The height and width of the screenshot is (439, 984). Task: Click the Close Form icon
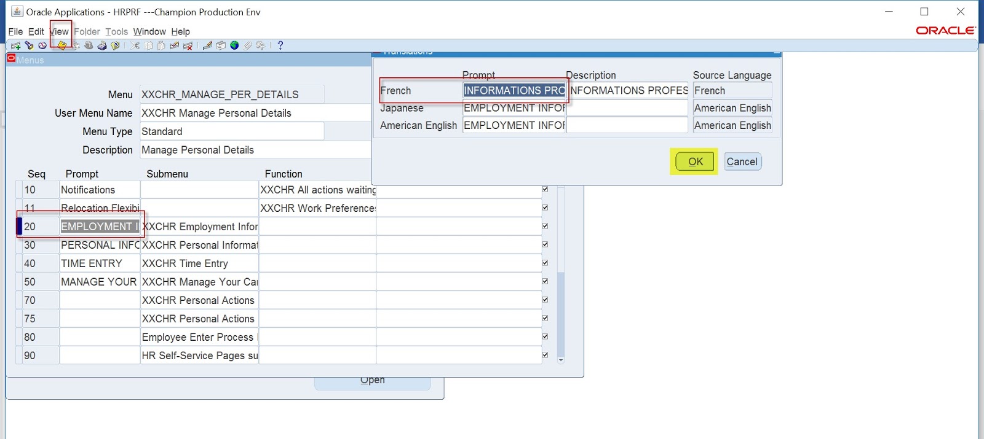click(115, 45)
